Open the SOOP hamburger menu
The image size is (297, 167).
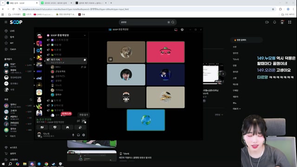6,22
